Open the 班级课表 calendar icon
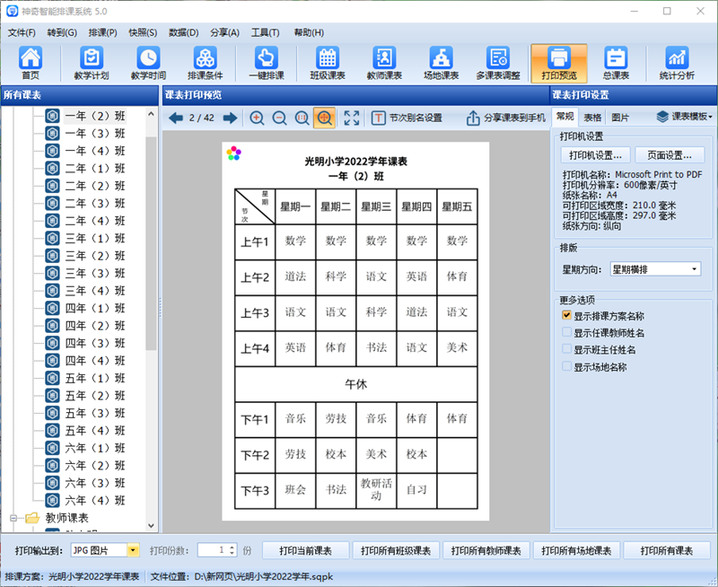Viewport: 718px width, 587px height. [328, 63]
